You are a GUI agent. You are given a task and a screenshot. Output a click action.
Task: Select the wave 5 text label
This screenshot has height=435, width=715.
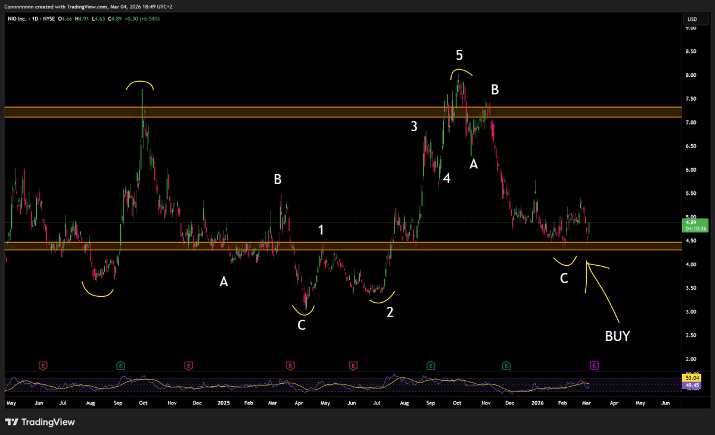point(459,55)
